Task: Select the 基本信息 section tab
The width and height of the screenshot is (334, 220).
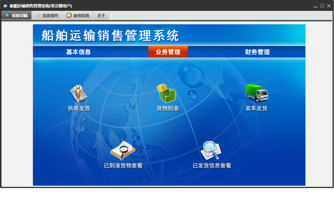Action: coord(79,52)
